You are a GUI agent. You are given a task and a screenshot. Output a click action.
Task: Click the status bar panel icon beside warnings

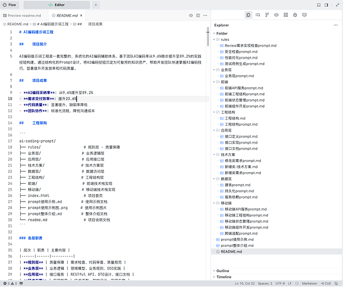click(x=21, y=284)
